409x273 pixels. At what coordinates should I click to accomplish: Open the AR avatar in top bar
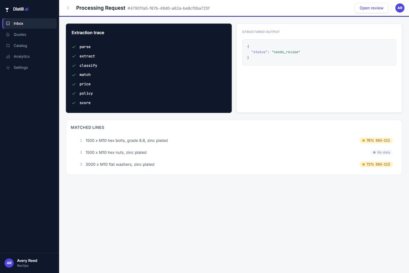(399, 8)
